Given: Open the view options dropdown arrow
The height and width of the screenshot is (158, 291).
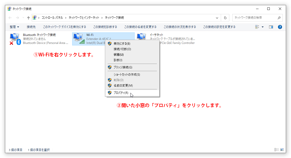Looking at the screenshot, I should (263, 27).
